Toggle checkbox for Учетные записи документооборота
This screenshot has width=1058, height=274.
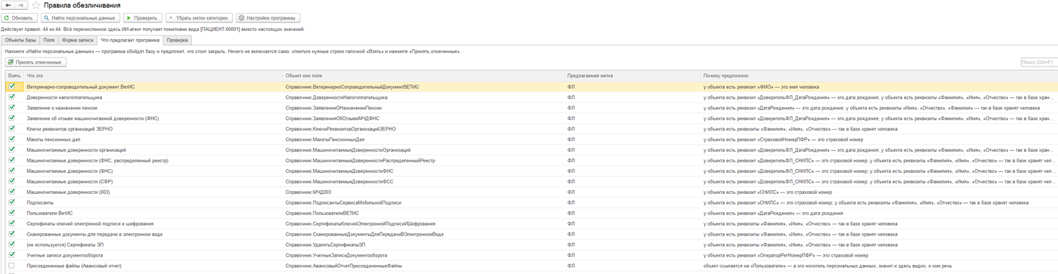(x=12, y=255)
